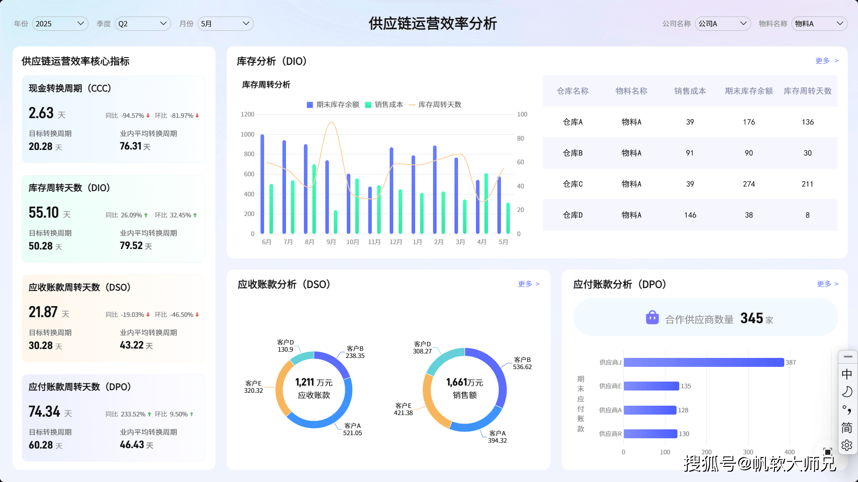Open the 年份 2025 dropdown

point(60,24)
